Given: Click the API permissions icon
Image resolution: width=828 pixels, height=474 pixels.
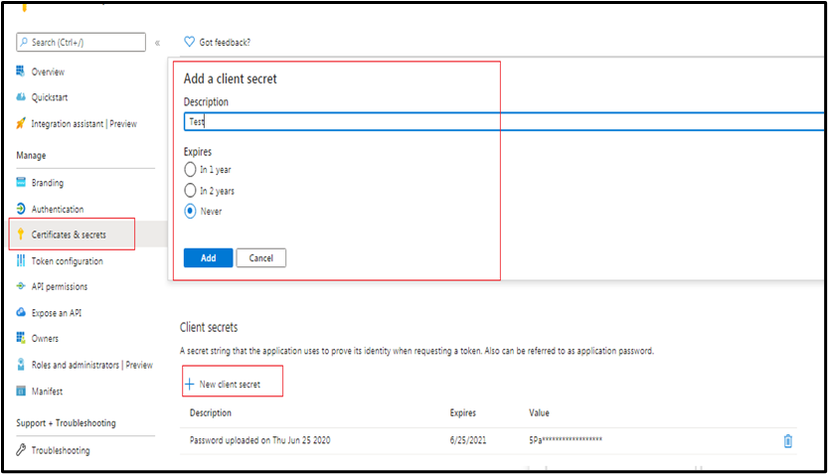Looking at the screenshot, I should pyautogui.click(x=22, y=286).
